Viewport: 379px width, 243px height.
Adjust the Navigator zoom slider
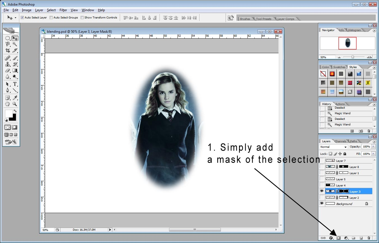[353, 57]
